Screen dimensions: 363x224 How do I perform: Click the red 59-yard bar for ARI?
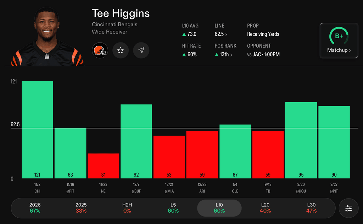coord(202,155)
